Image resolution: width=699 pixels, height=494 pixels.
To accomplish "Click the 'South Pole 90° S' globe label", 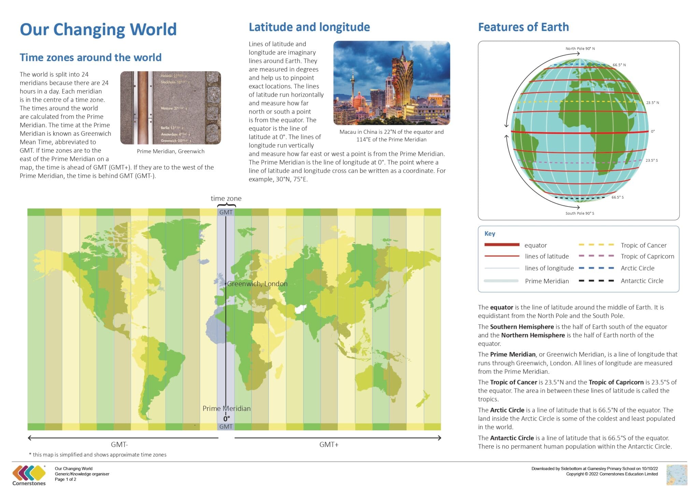I will tap(580, 213).
